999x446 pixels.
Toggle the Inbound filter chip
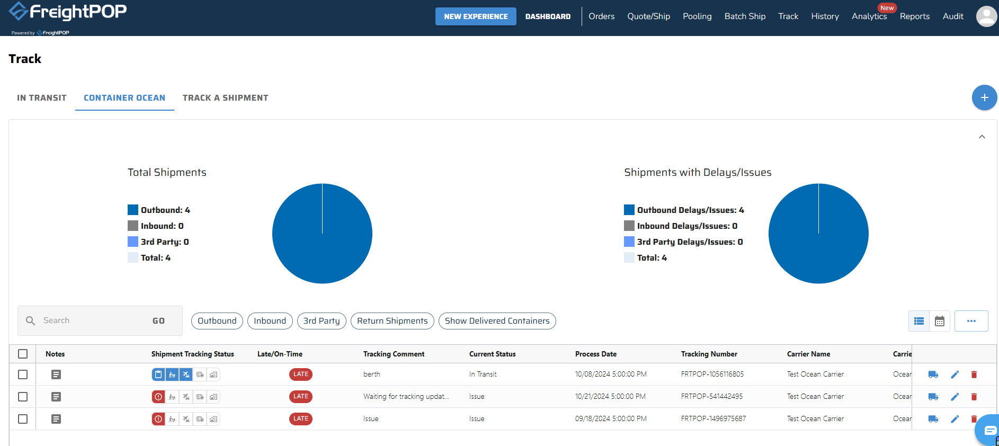point(270,321)
